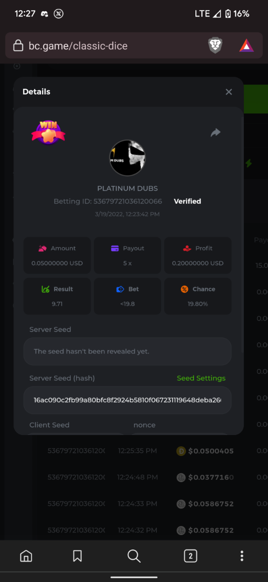Click the share arrow icon in Details

(x=216, y=132)
